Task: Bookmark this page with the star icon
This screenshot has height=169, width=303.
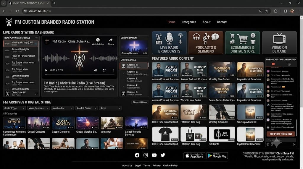Action: [x=267, y=11]
